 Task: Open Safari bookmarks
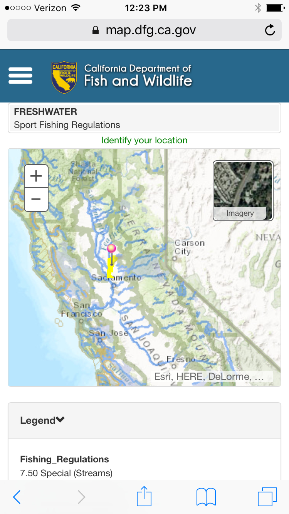tap(206, 497)
